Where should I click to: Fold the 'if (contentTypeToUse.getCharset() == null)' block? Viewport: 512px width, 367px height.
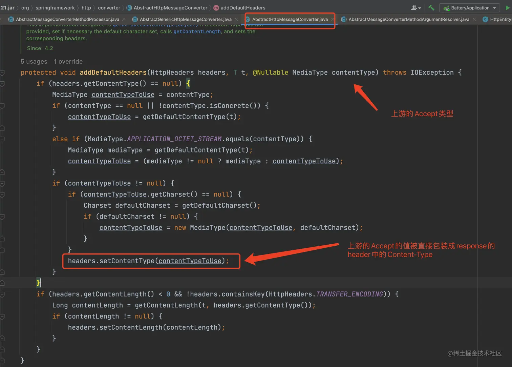[2, 195]
